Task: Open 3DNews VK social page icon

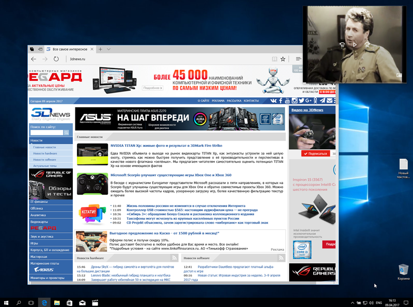Action: point(274,100)
